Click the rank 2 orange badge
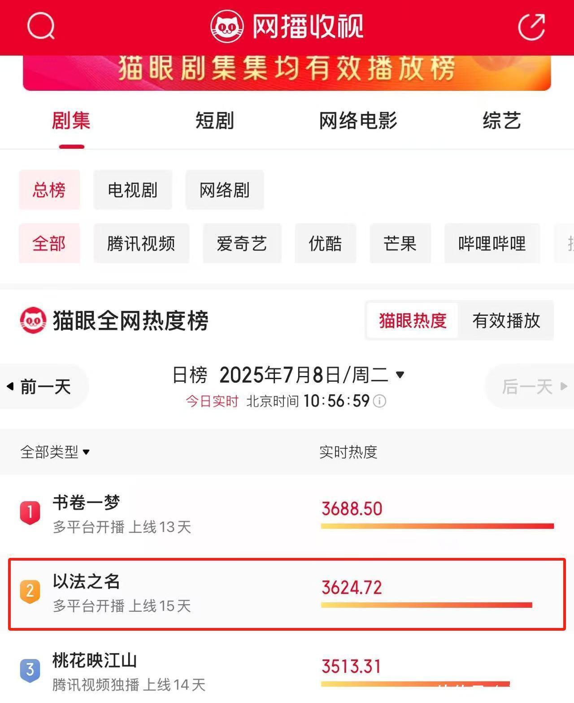 pos(30,591)
